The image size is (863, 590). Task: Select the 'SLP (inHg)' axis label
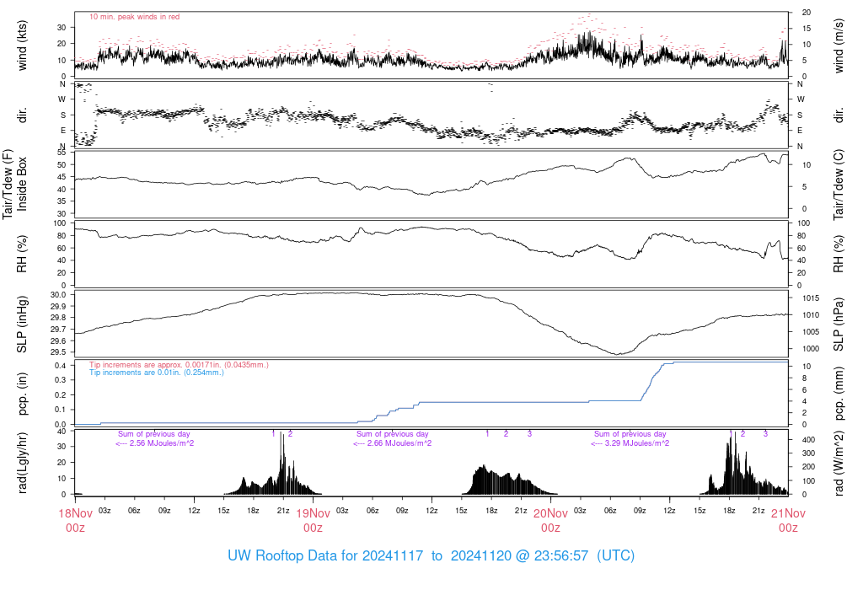pos(22,324)
